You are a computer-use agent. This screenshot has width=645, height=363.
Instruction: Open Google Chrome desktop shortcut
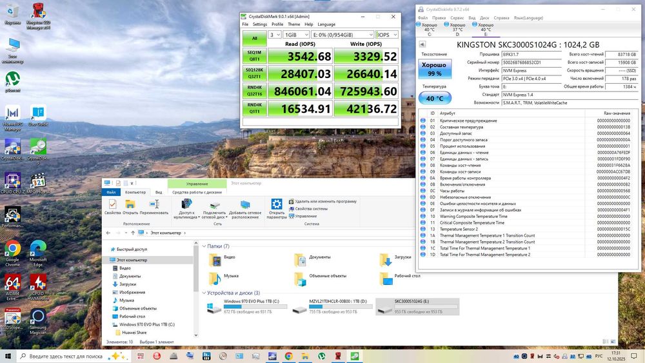click(12, 253)
